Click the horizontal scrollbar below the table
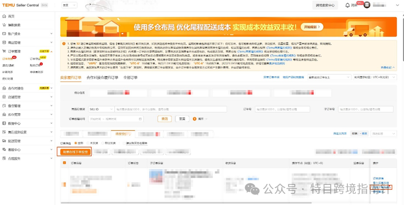The width and height of the screenshot is (404, 205). 185,203
